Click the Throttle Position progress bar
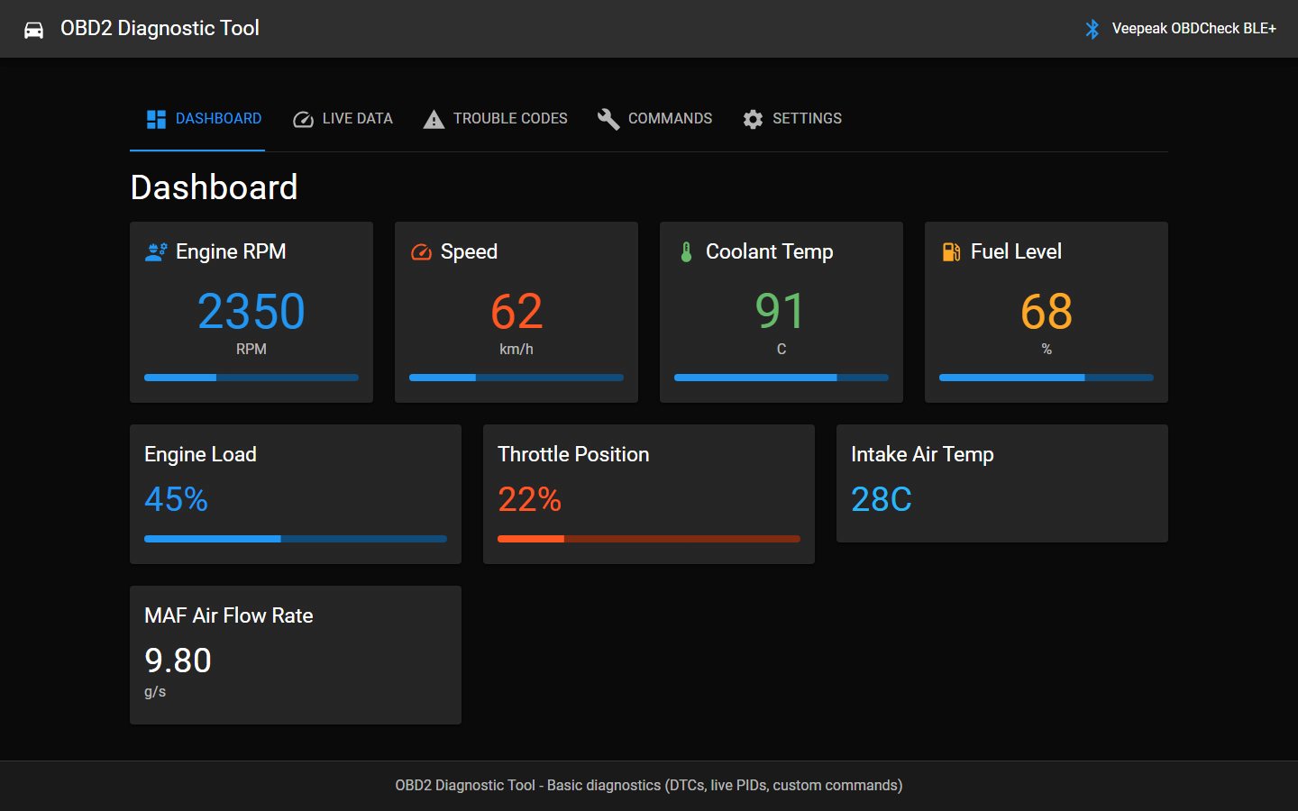Image resolution: width=1298 pixels, height=811 pixels. [649, 539]
